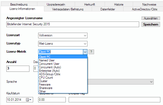Click the empty tag field at bottom right
This screenshot has height=105, width=163.
[114, 100]
